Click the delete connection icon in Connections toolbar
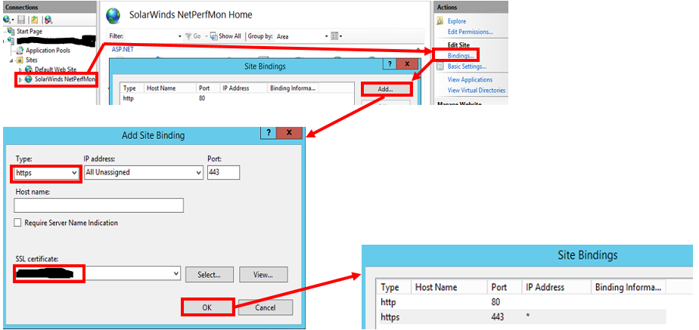The image size is (699, 330). (x=48, y=20)
